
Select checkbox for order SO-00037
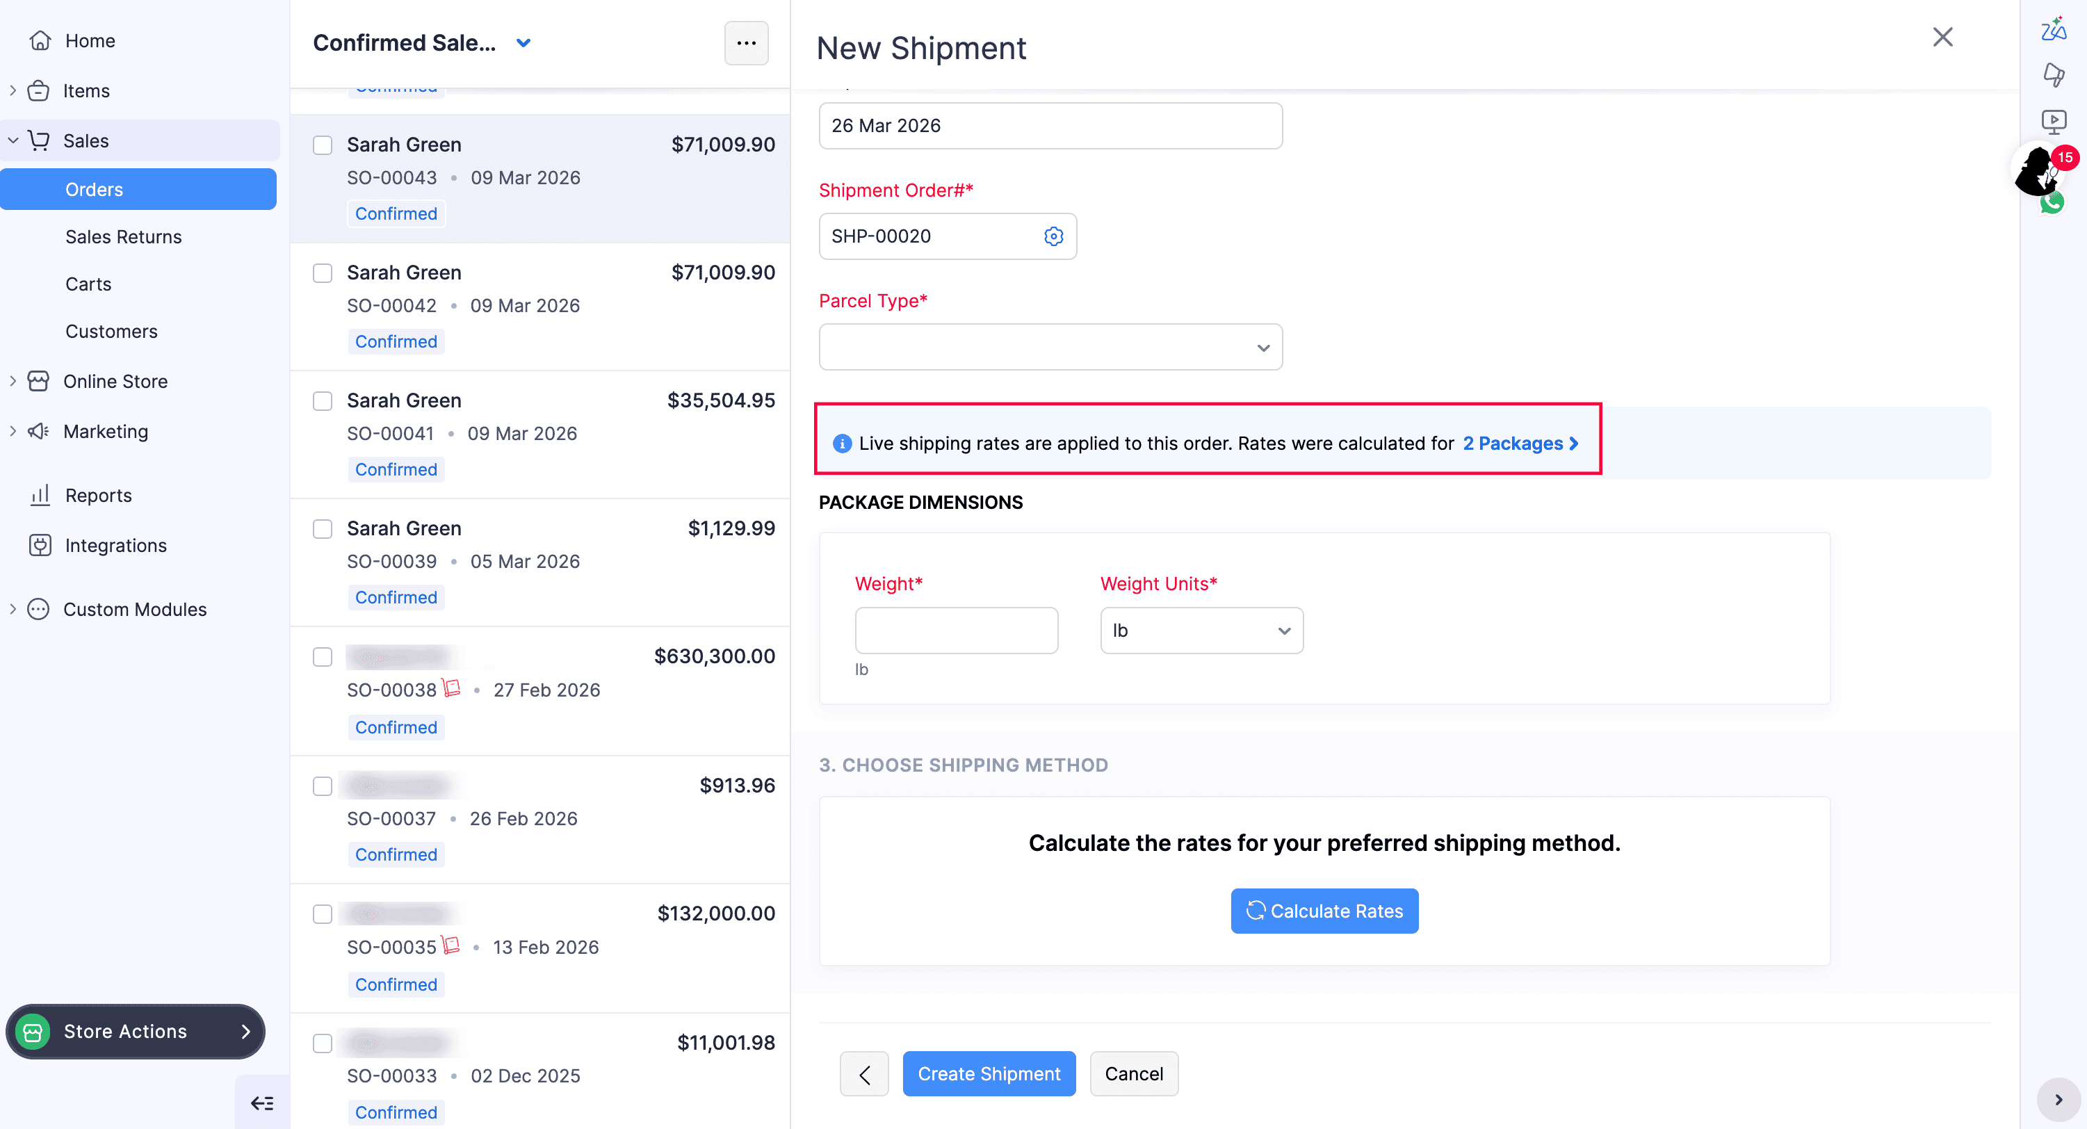tap(323, 786)
